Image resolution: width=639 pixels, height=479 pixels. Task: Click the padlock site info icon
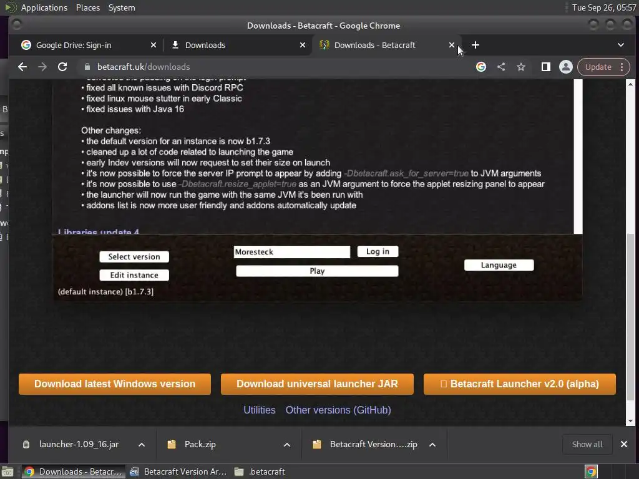(87, 67)
